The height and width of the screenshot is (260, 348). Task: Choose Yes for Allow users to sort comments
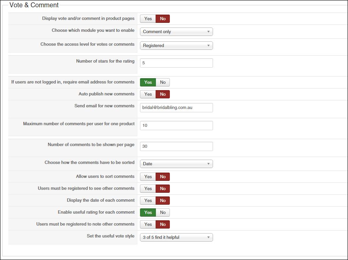point(148,177)
